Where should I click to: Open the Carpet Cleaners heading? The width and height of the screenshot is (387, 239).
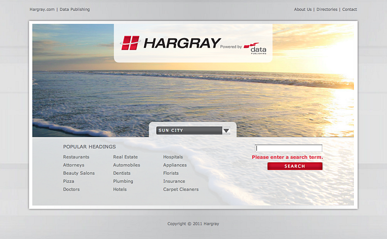click(181, 189)
